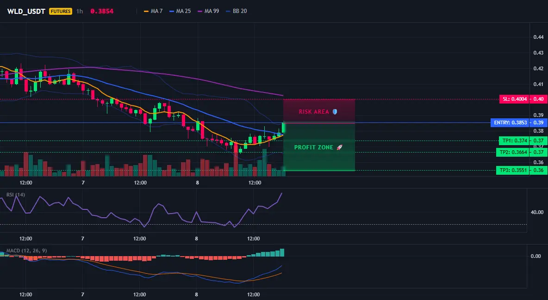Click the 0.38 price axis value

tap(539, 131)
